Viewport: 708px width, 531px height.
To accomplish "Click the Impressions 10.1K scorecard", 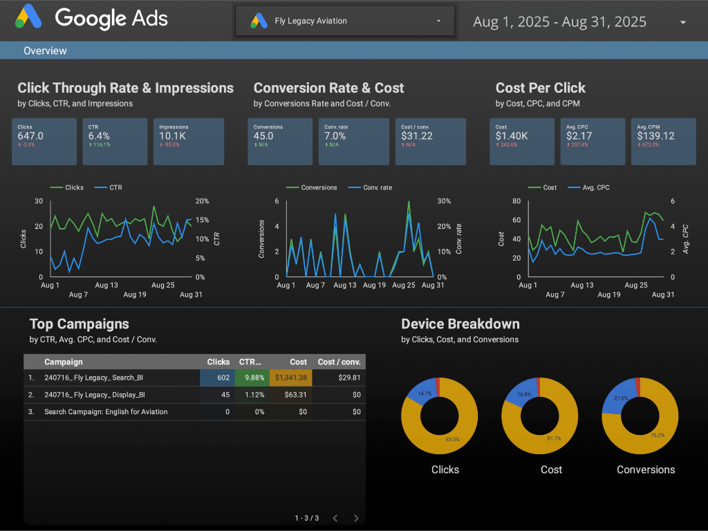I will [189, 141].
